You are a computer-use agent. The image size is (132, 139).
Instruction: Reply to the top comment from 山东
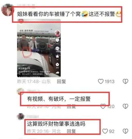pos(62,81)
